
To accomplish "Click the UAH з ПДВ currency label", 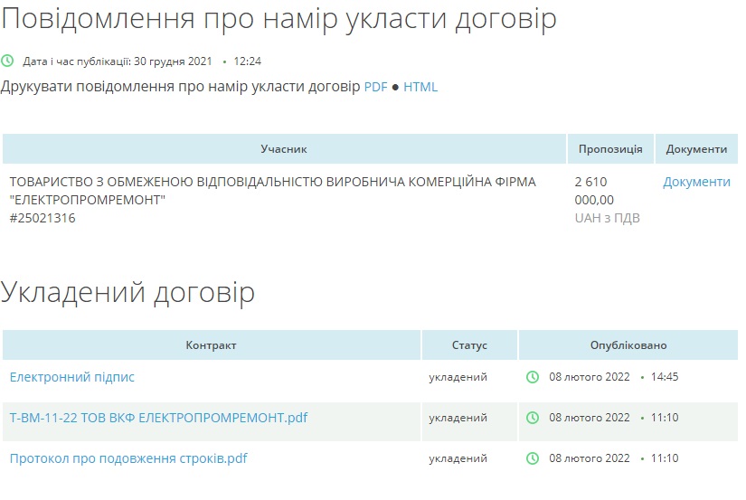I will 607,218.
